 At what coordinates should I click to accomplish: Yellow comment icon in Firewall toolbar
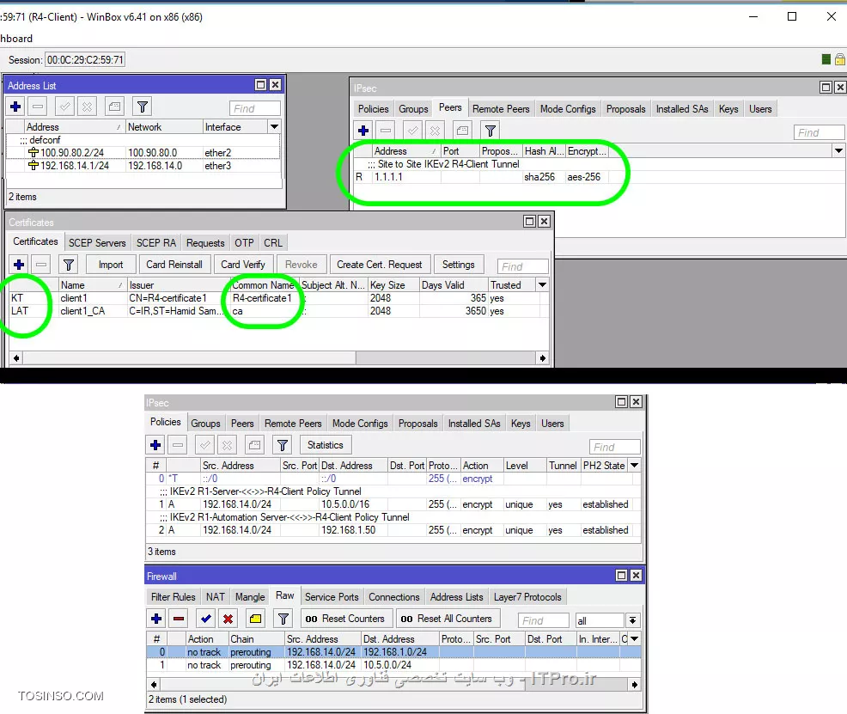coord(255,619)
